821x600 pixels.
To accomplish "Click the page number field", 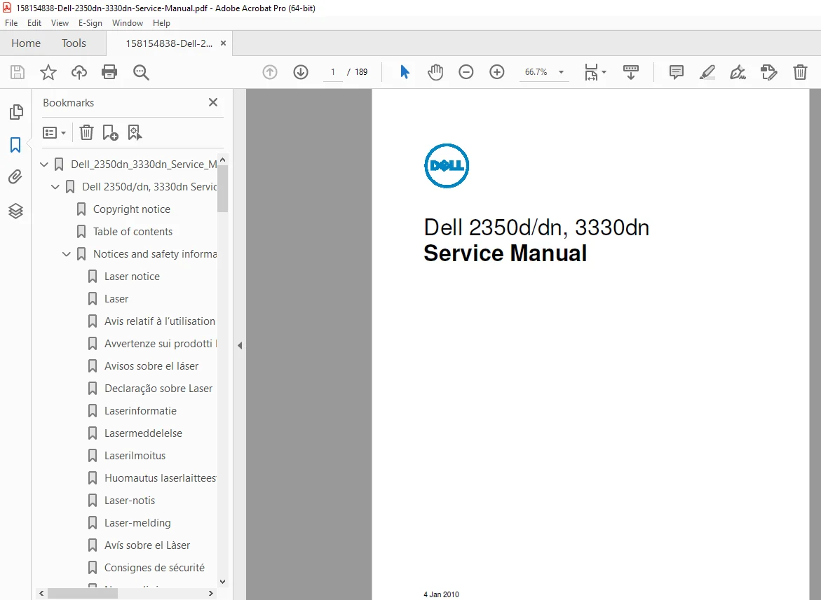I will pos(333,72).
